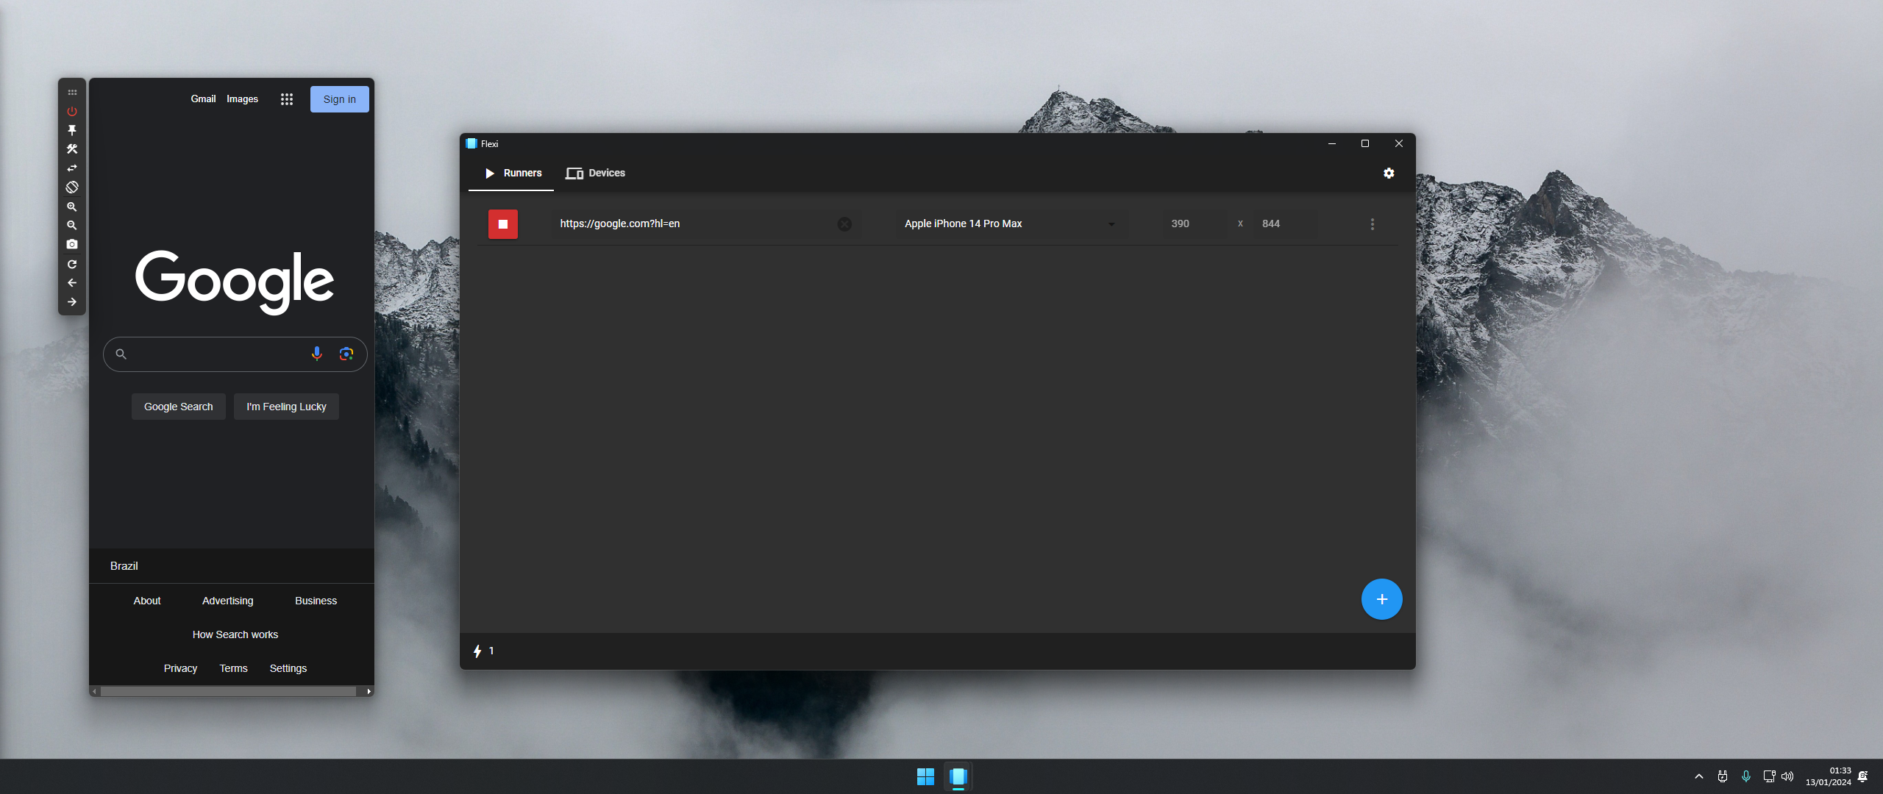The width and height of the screenshot is (1883, 794).
Task: Open the Advertising footer link
Action: pyautogui.click(x=228, y=601)
